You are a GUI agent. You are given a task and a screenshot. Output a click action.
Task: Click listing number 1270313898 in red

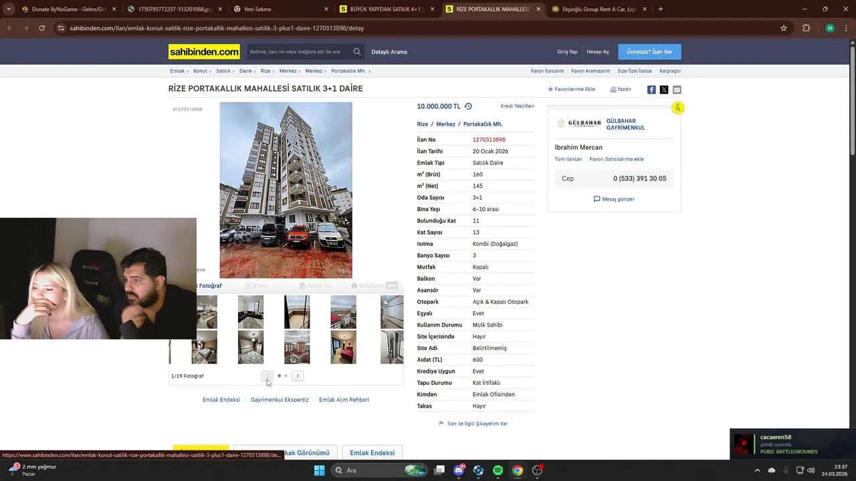[x=489, y=140]
